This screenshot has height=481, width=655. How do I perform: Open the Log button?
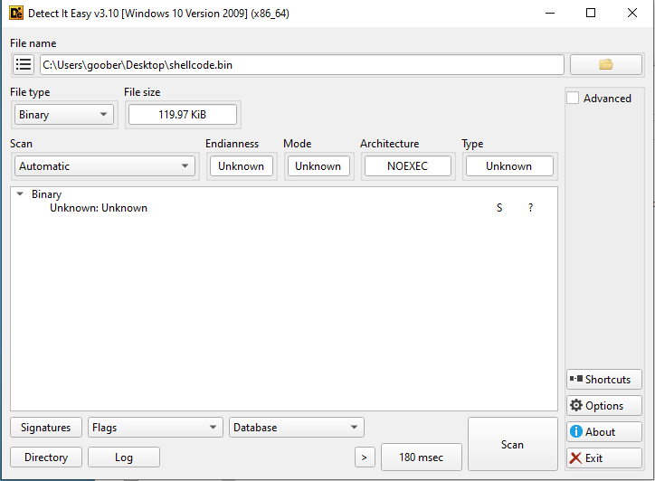coord(124,457)
